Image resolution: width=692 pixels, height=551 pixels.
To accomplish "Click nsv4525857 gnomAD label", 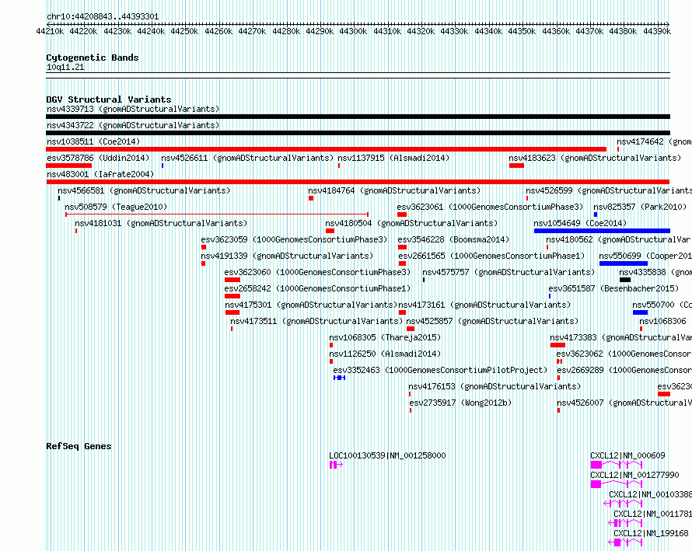I will (x=492, y=321).
